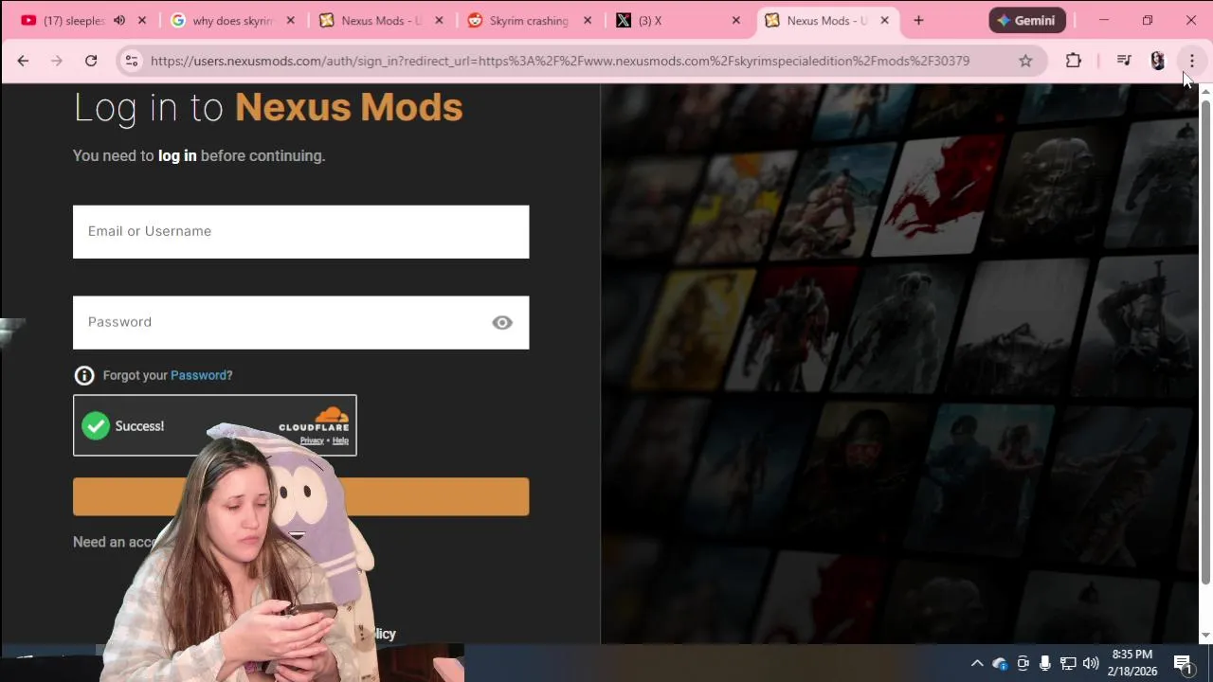The image size is (1213, 682).
Task: Show hidden system tray icons chevron
Action: [x=977, y=663]
